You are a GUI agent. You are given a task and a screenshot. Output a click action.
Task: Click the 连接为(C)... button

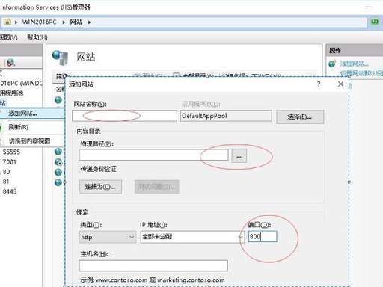[100, 187]
